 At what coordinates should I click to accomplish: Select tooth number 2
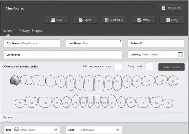click(x=26, y=80)
